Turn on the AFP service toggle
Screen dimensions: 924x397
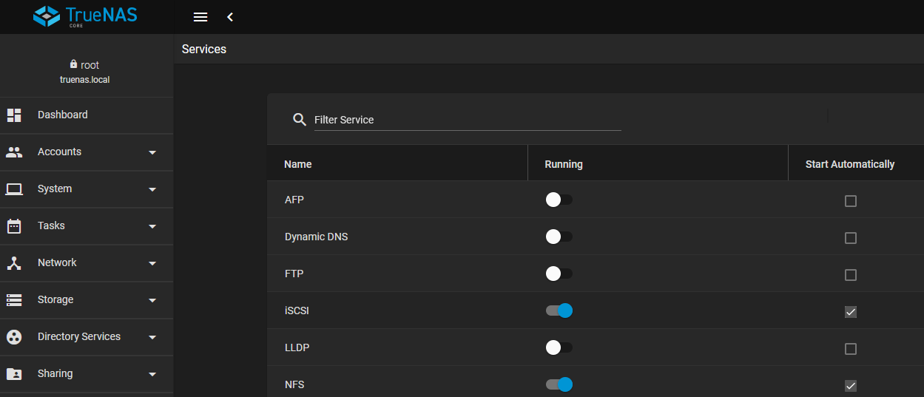pos(559,200)
